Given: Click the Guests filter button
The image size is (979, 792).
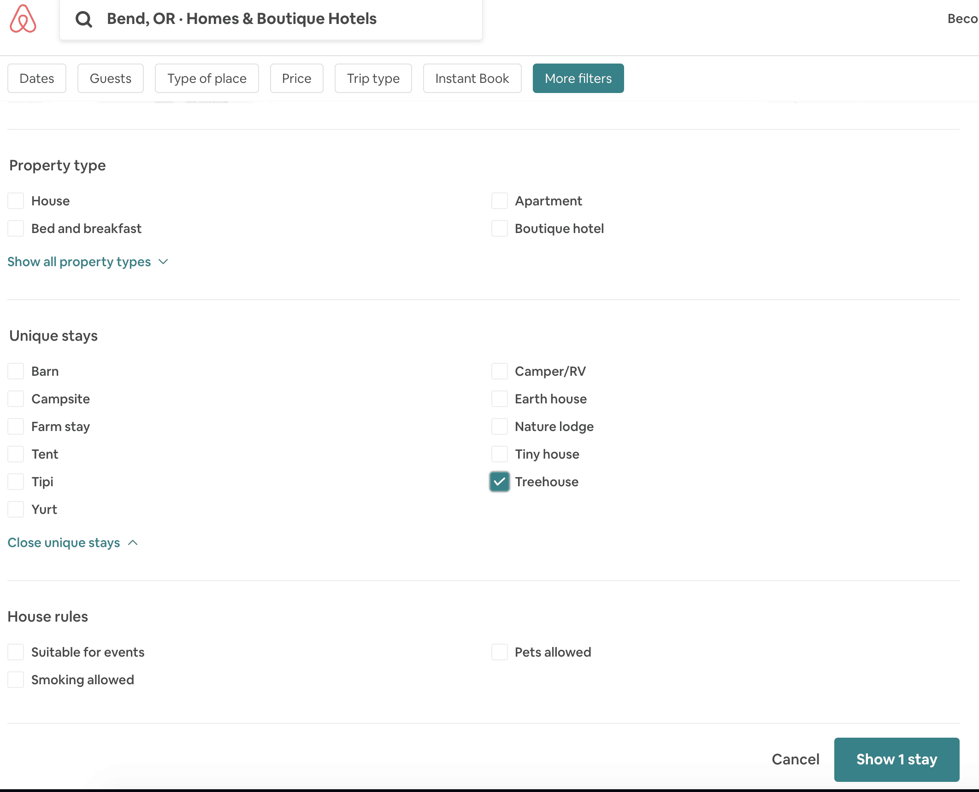Looking at the screenshot, I should tap(110, 77).
